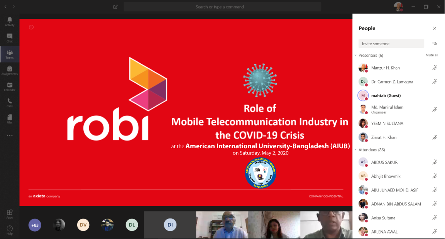Close the People panel
Screen dimensions: 445x239
click(435, 29)
